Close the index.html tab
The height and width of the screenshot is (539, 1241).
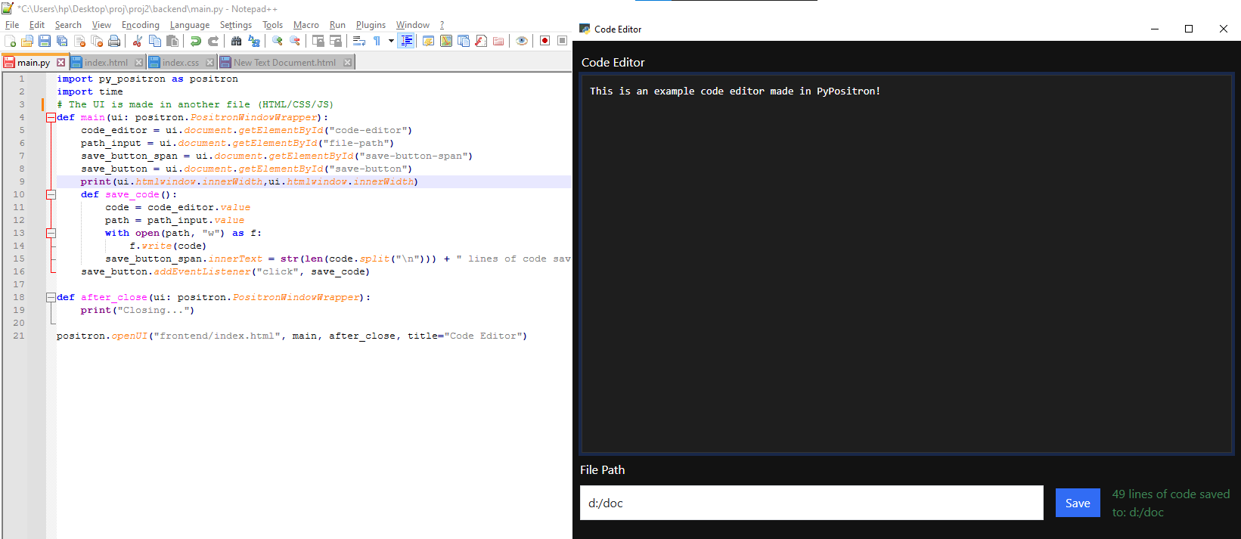138,63
